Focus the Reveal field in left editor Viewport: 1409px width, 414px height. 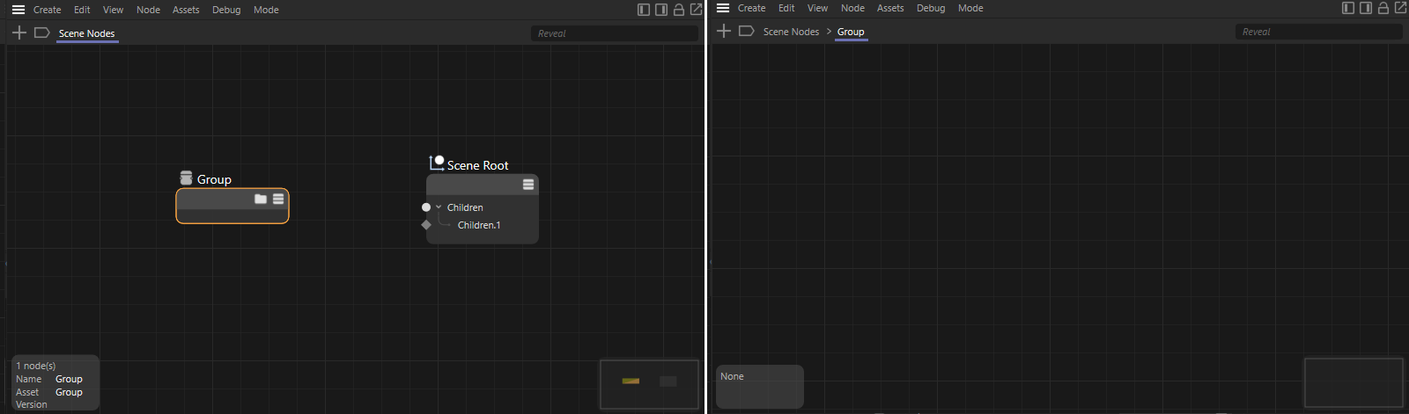pos(615,33)
